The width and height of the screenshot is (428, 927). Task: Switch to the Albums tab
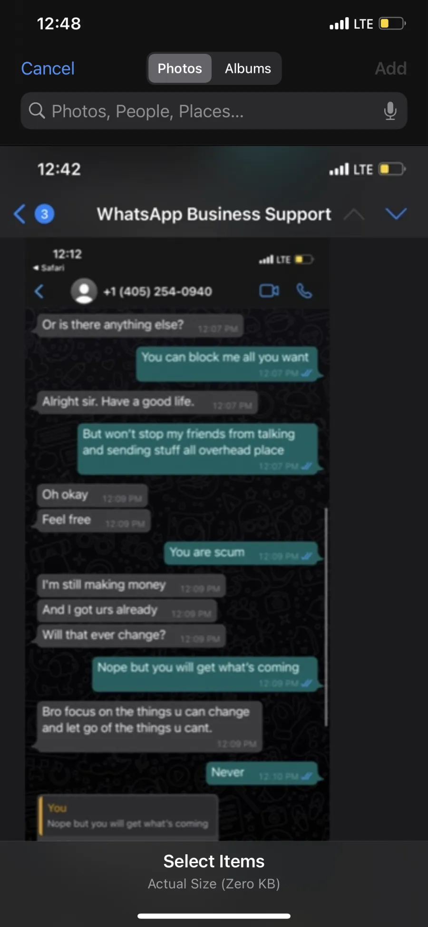tap(248, 69)
